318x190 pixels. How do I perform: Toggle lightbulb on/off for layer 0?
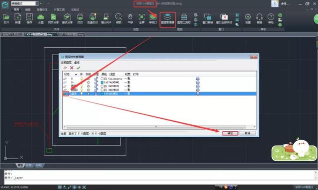tap(81, 79)
